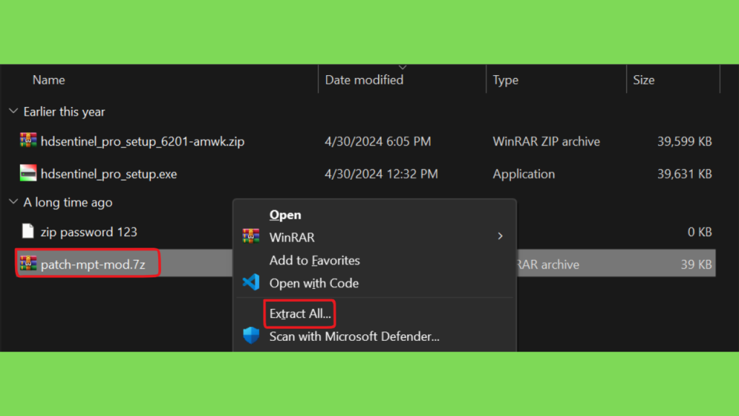Click the Microsoft Defender shield icon
The image size is (739, 416).
250,335
